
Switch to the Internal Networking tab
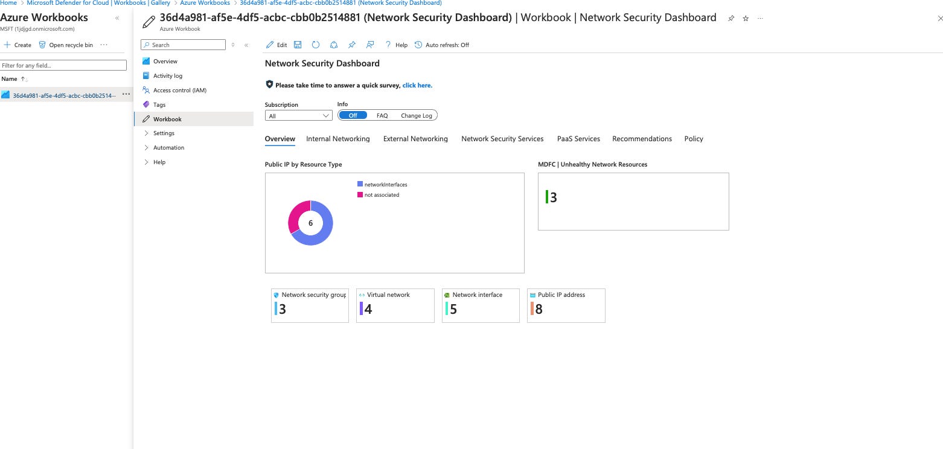pyautogui.click(x=338, y=139)
